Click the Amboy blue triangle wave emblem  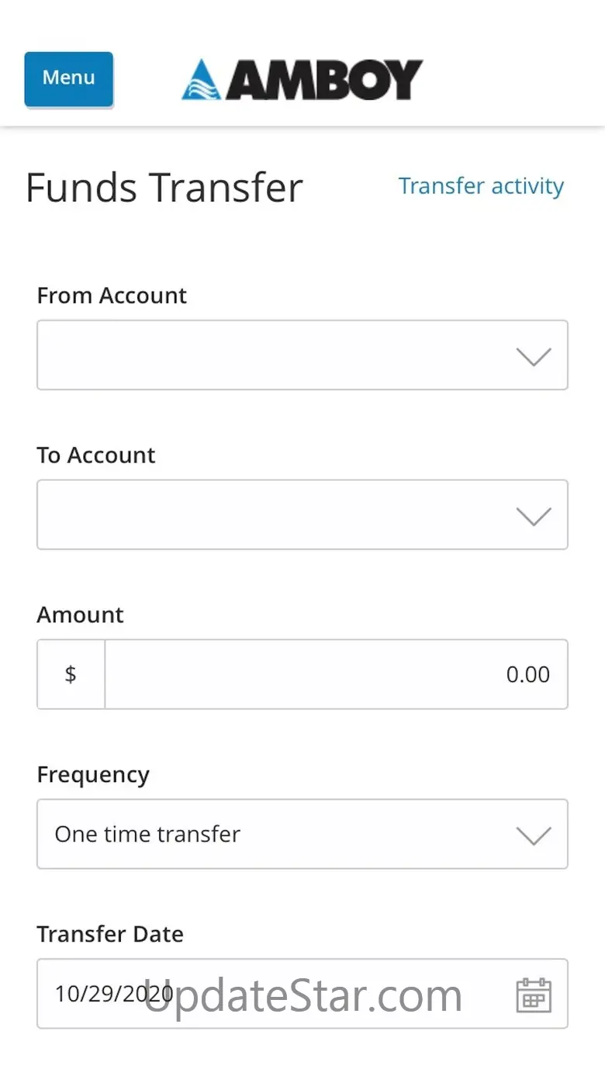pyautogui.click(x=201, y=80)
